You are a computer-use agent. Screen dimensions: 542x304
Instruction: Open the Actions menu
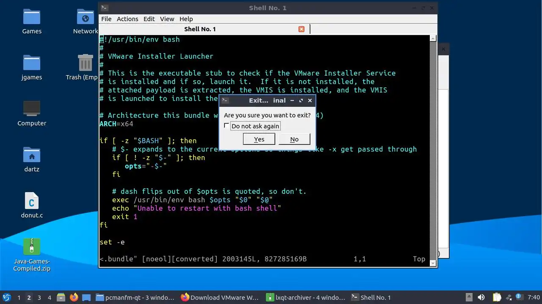click(x=127, y=19)
